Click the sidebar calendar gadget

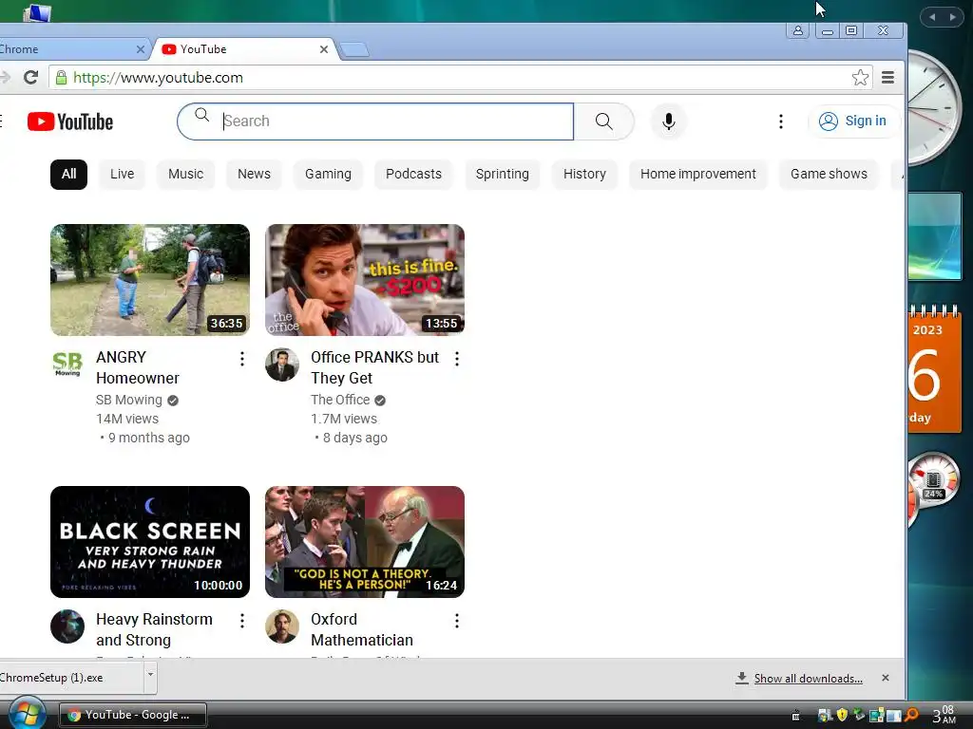(936, 369)
